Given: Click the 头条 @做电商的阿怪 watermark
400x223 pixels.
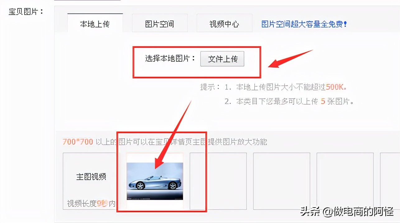Looking at the screenshot, I should [x=347, y=212].
